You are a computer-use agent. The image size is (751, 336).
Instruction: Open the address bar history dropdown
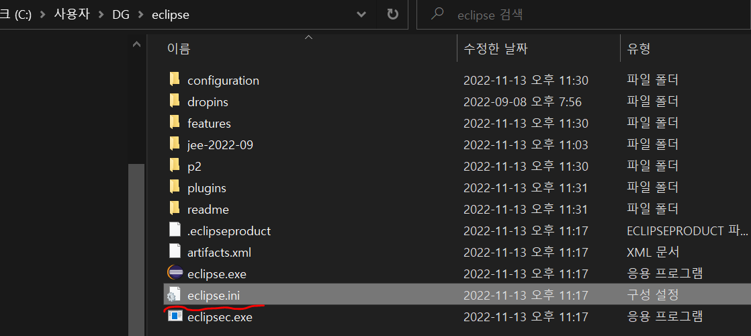coord(361,15)
